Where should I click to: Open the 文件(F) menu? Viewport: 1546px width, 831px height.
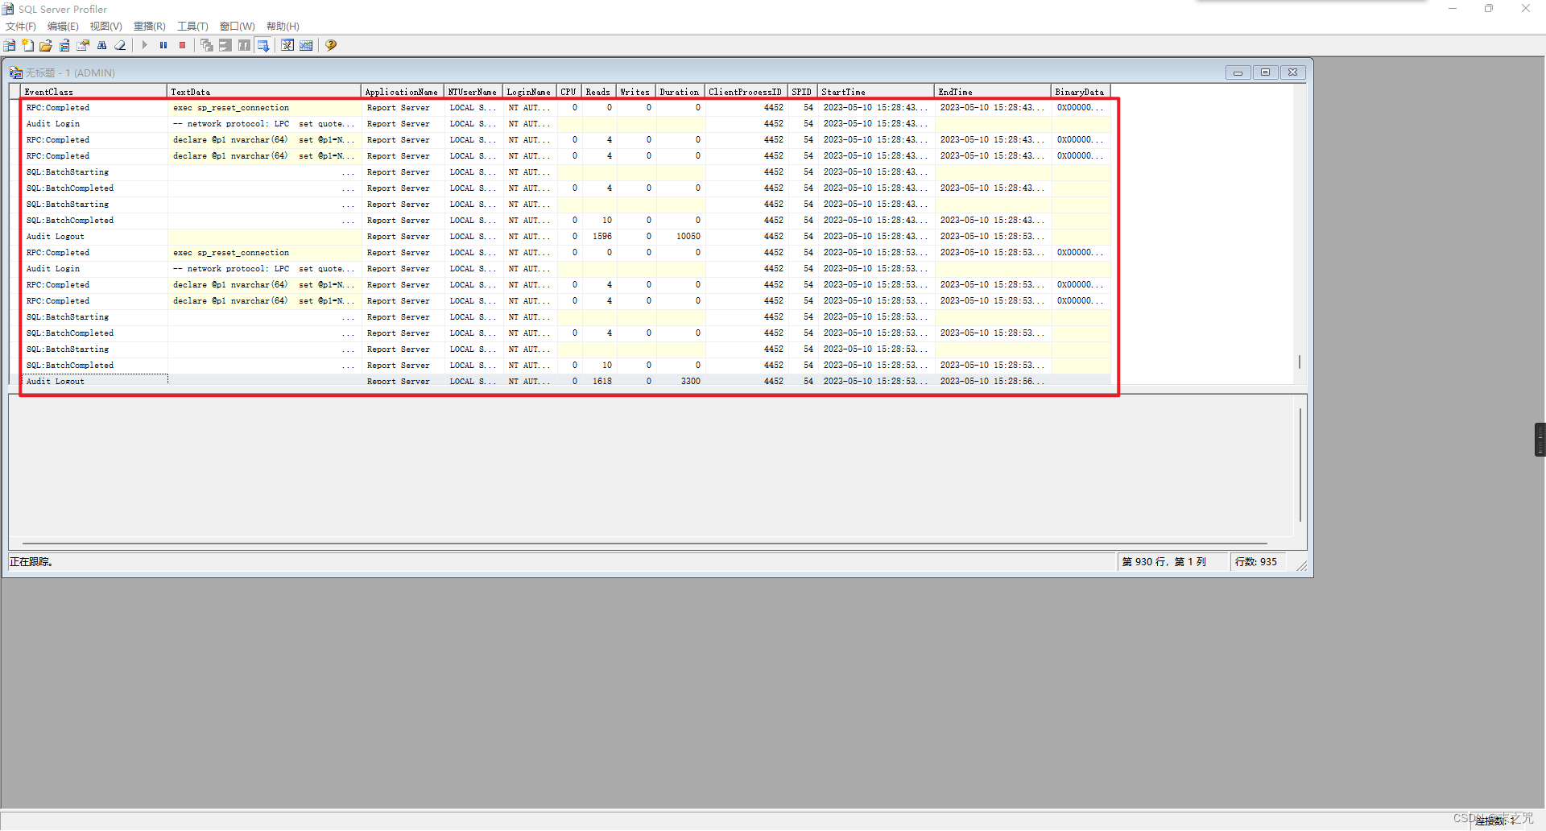pyautogui.click(x=21, y=27)
